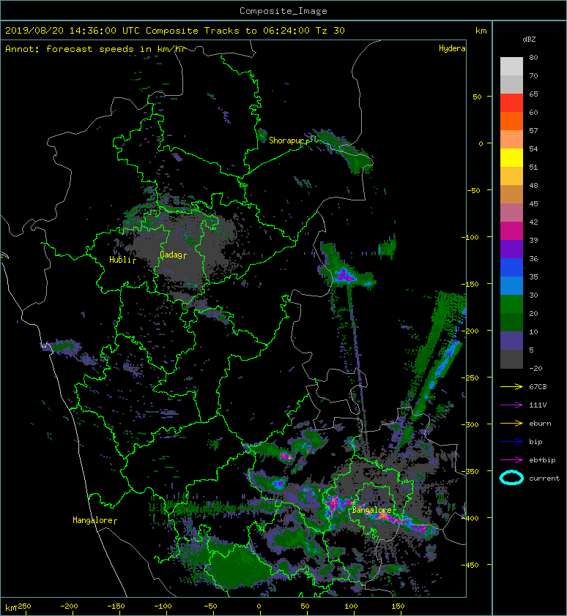Pick the green 30 dBZ swatch
The width and height of the screenshot is (567, 616).
[511, 304]
